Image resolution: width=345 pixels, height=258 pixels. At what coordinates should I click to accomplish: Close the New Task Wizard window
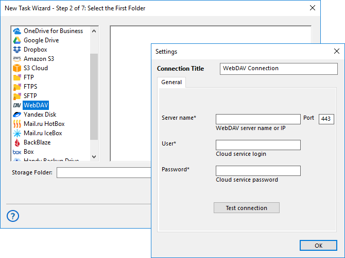(312, 8)
